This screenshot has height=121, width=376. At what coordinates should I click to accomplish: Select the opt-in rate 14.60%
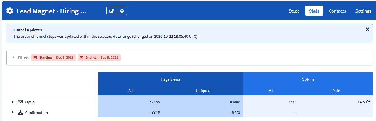(x=364, y=102)
